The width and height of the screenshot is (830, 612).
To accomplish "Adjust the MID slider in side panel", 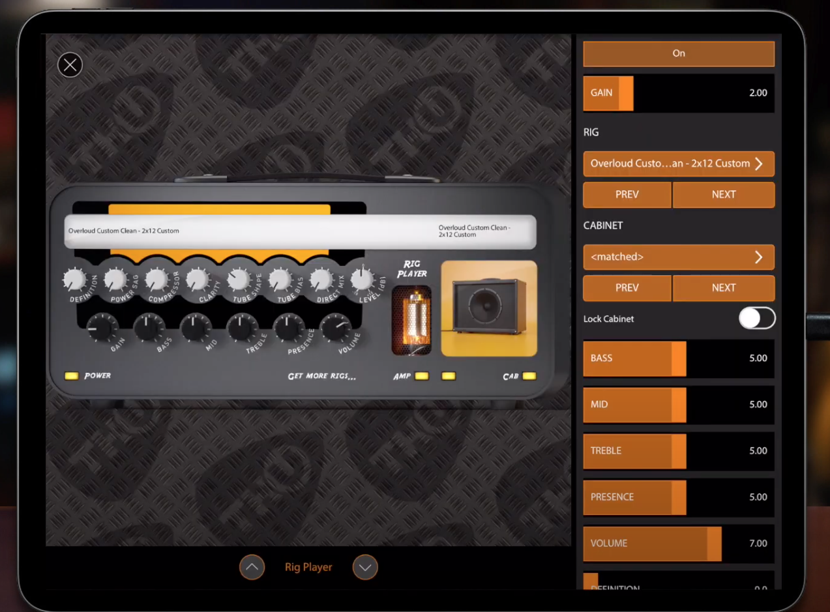I will (x=679, y=405).
